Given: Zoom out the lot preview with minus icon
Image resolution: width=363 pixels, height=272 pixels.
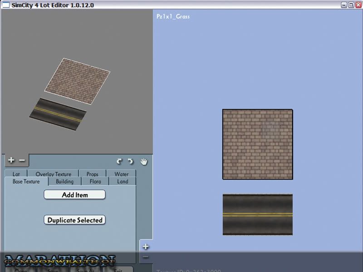Looking at the screenshot, I should coord(22,160).
